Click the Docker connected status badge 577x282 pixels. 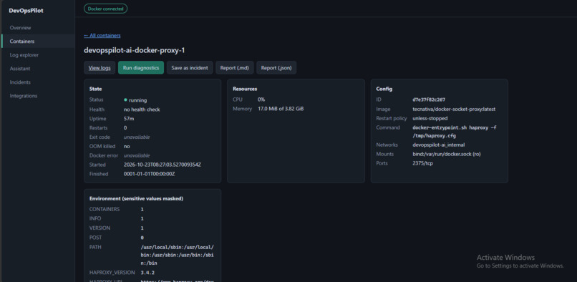[x=106, y=9]
